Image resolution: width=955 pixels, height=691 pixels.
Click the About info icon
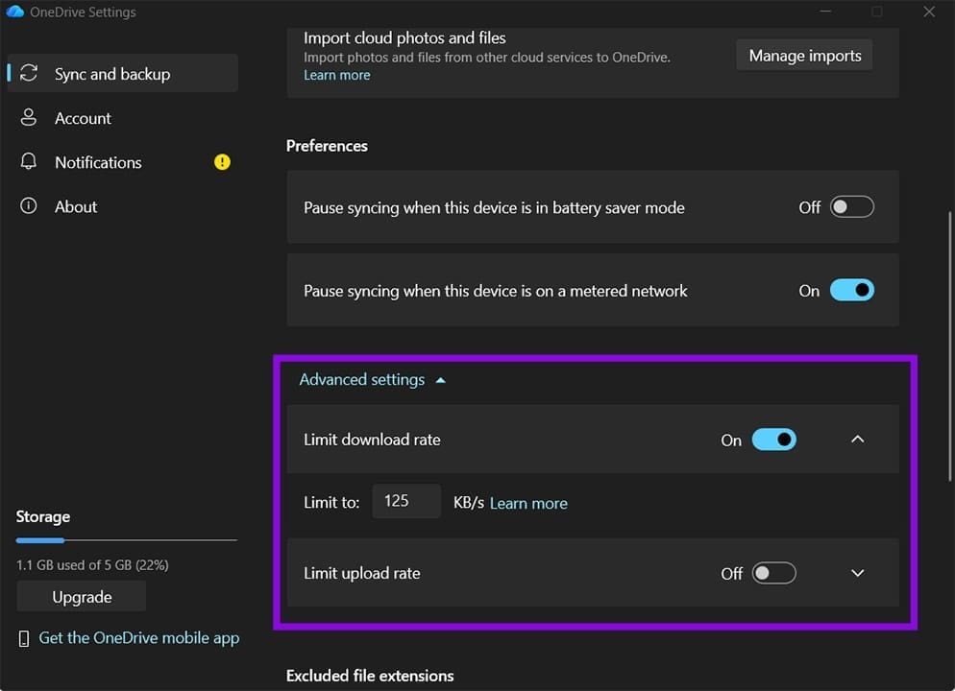(29, 206)
